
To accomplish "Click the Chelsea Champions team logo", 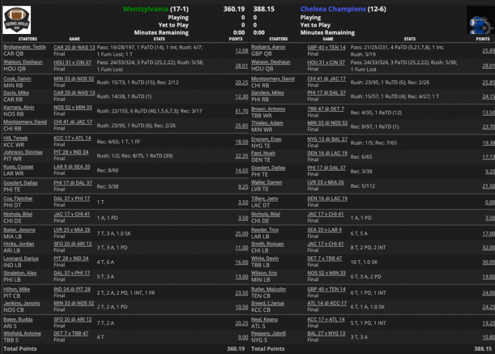I will tap(479, 21).
